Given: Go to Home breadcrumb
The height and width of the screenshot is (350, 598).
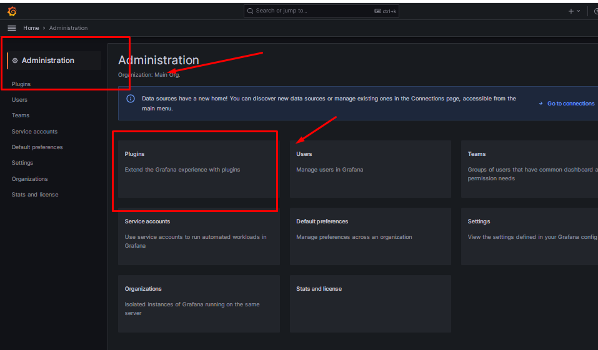Looking at the screenshot, I should point(31,28).
